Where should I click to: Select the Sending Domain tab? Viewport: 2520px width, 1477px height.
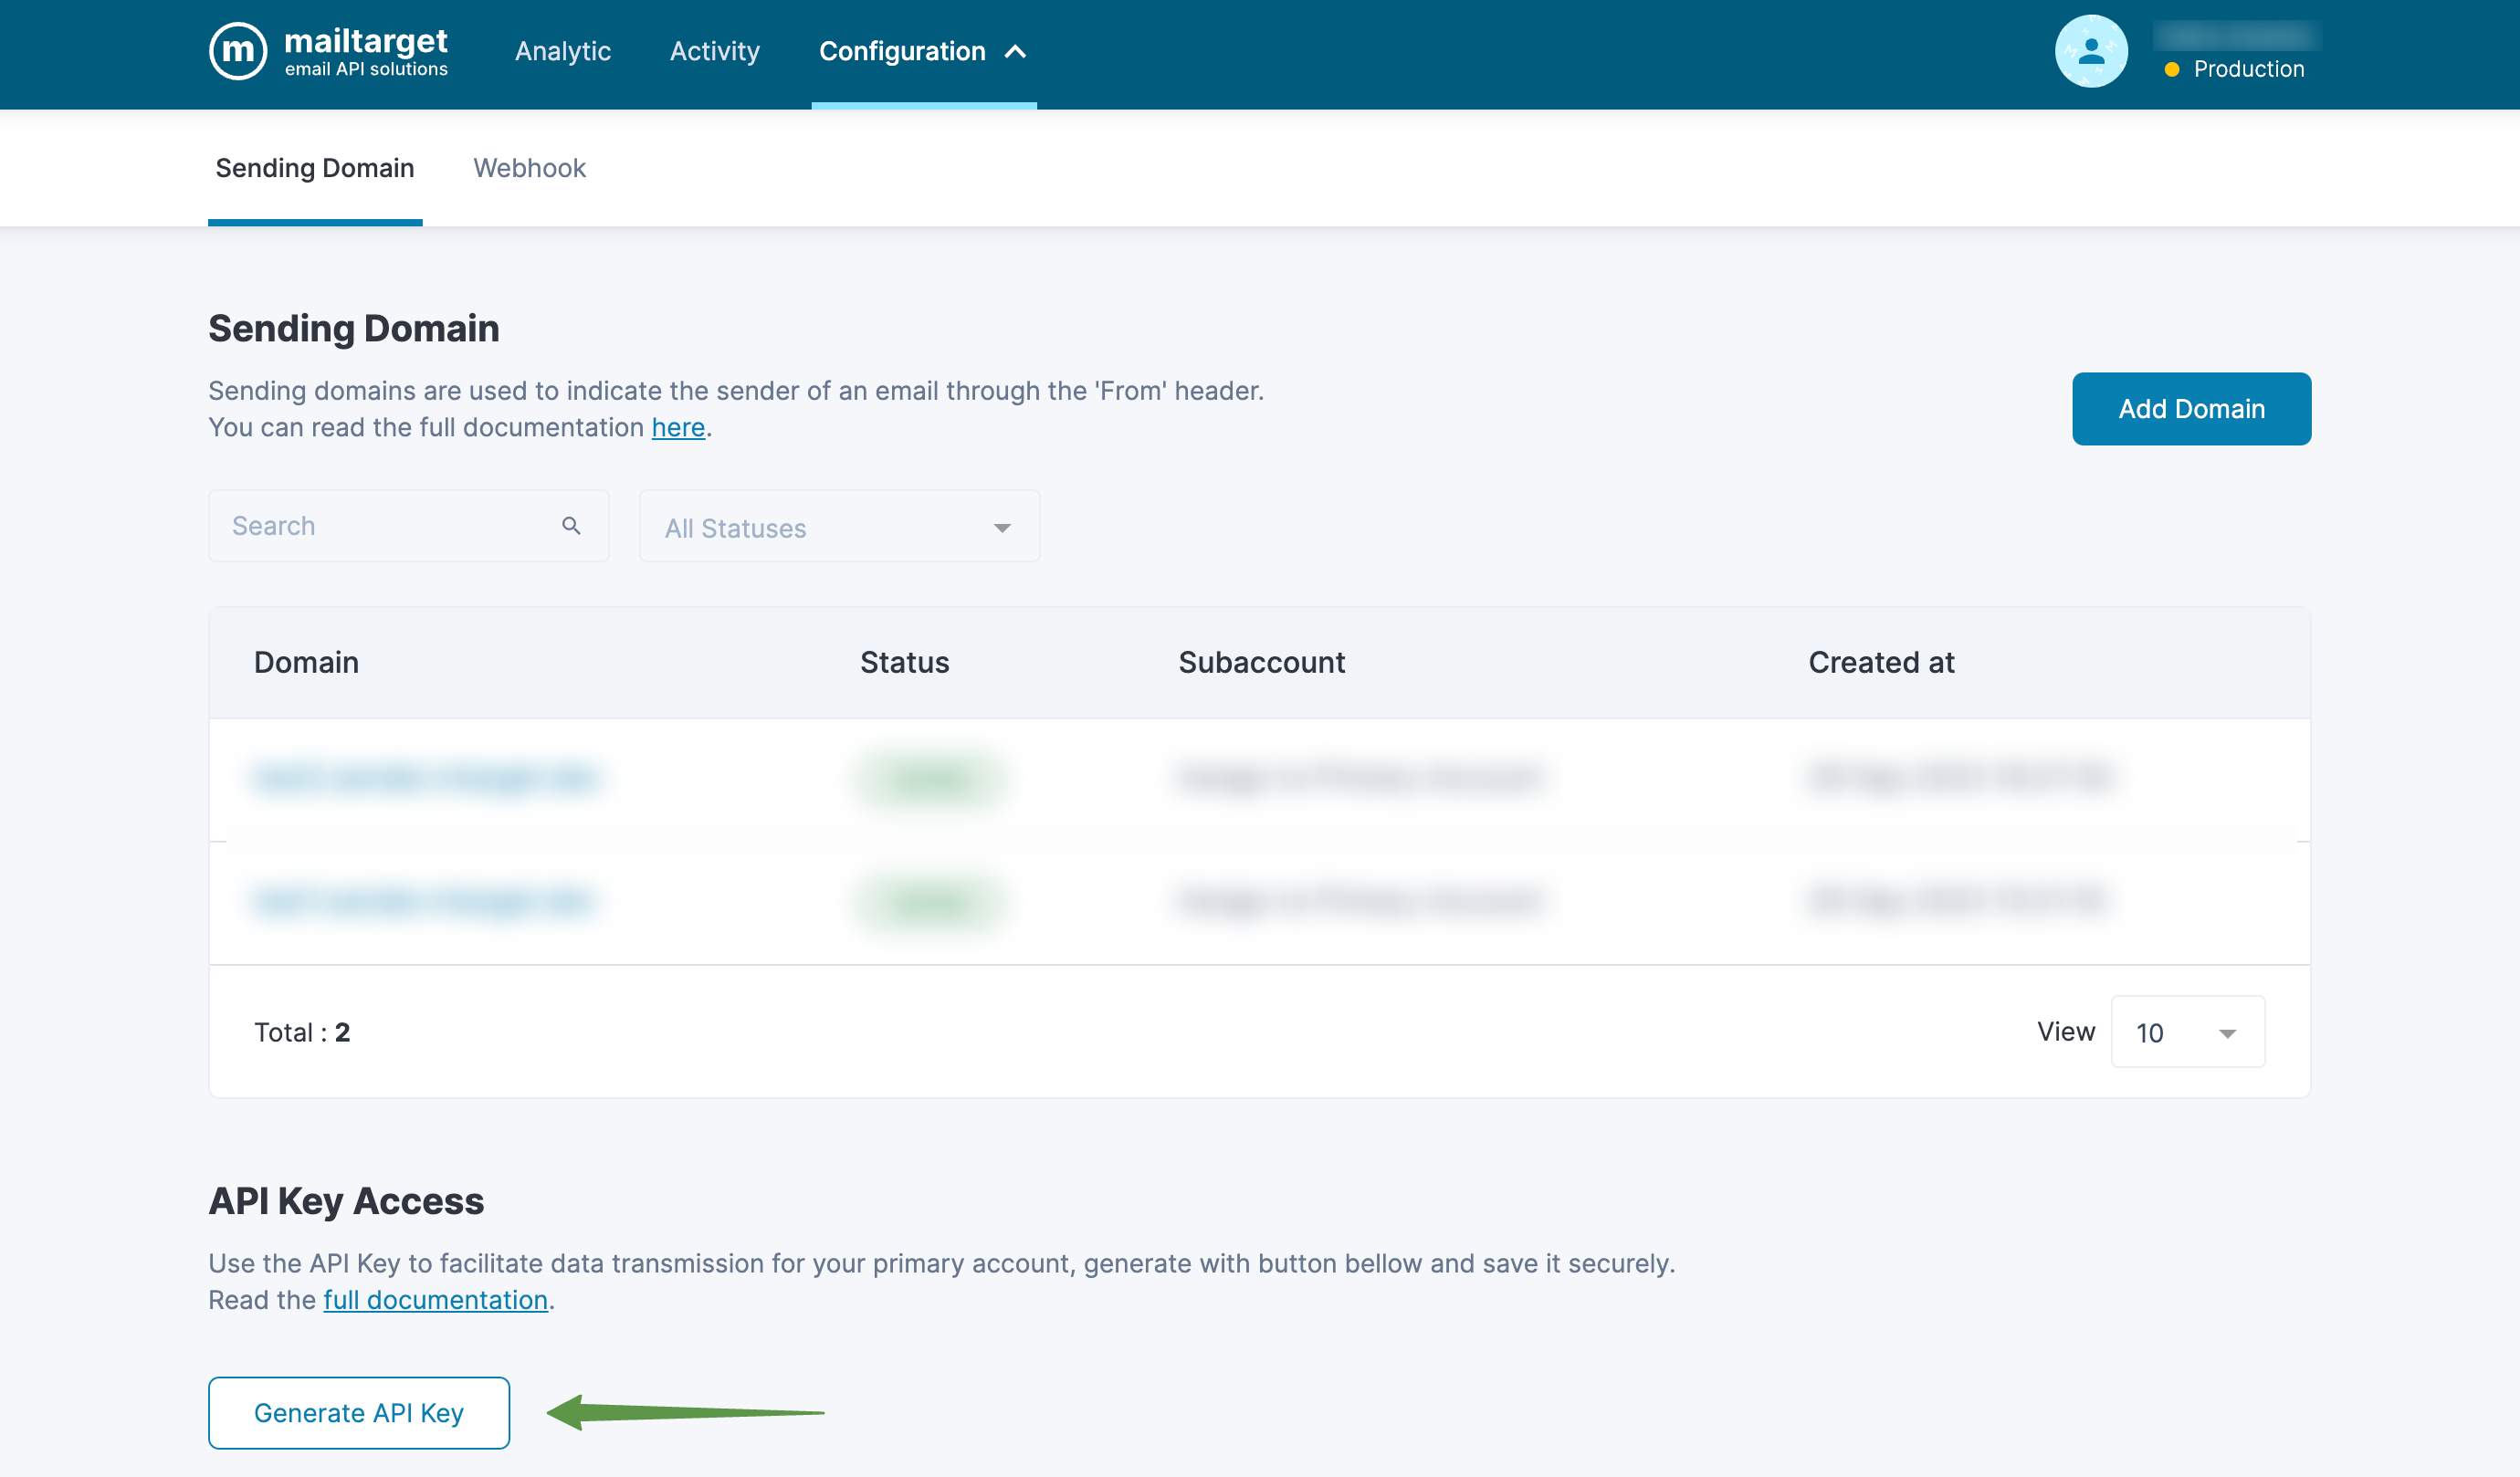pyautogui.click(x=314, y=168)
